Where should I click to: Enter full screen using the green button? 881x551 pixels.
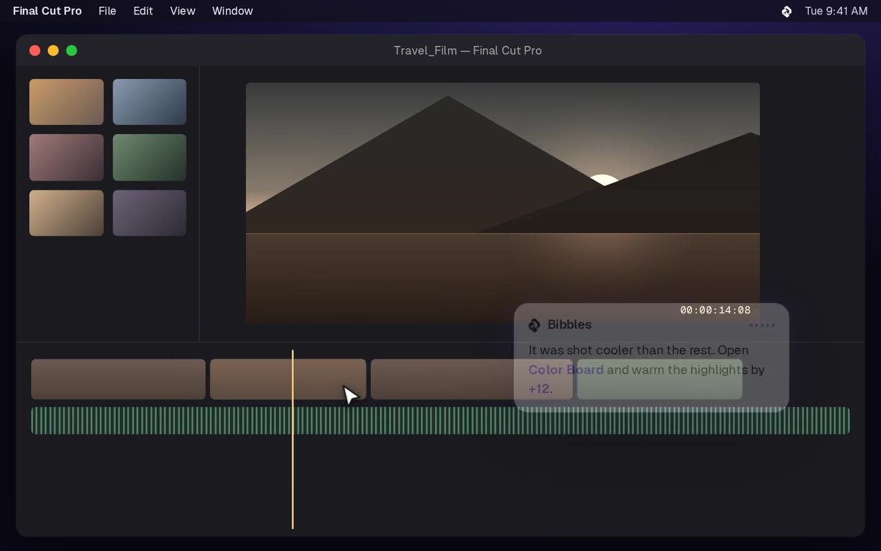click(x=72, y=50)
